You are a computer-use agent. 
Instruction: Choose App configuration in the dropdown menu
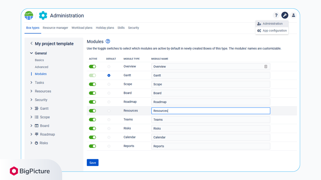pyautogui.click(x=272, y=31)
